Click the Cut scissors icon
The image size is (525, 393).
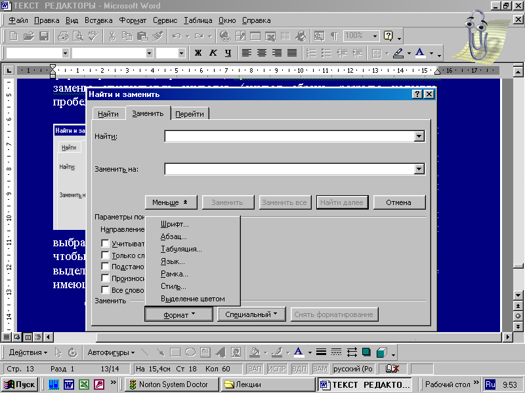(112, 36)
